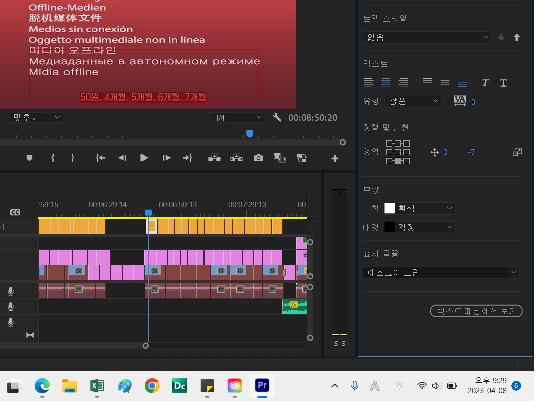Image resolution: width=548 pixels, height=408 pixels.
Task: Show hidden system tray icons
Action: [x=335, y=386]
